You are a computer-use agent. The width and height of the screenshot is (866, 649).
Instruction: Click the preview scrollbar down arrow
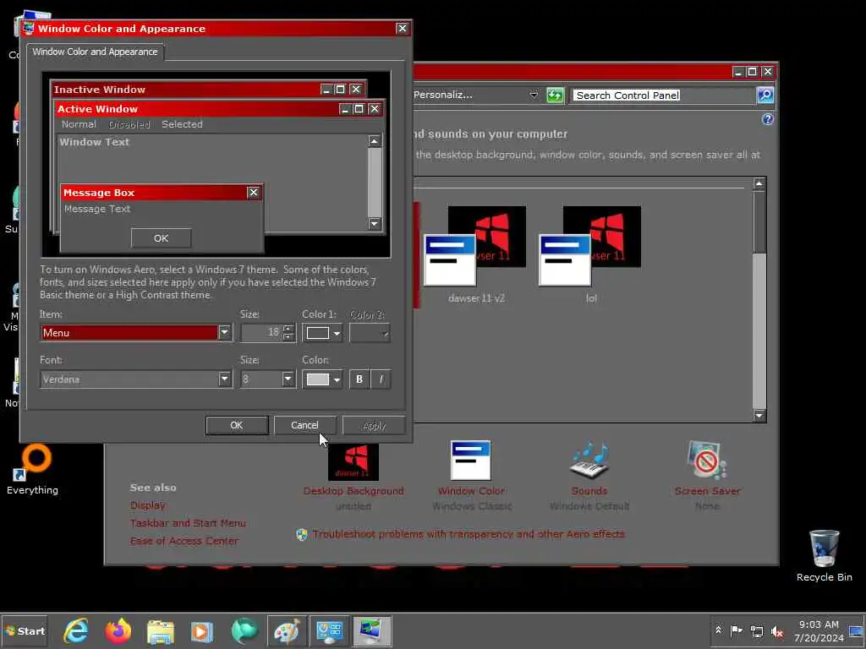[x=375, y=223]
